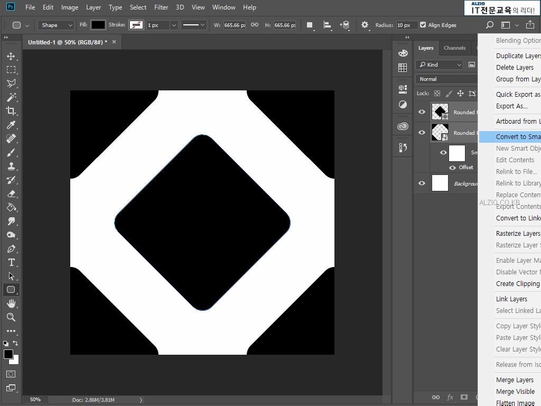Toggle lock position

coord(460,93)
